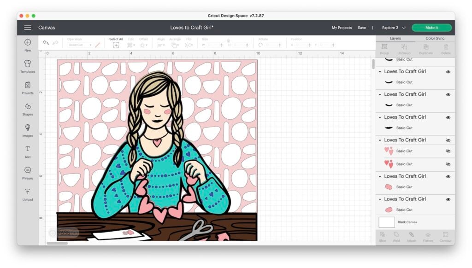
Task: Click the Group icon in Layers panel
Action: 384,47
